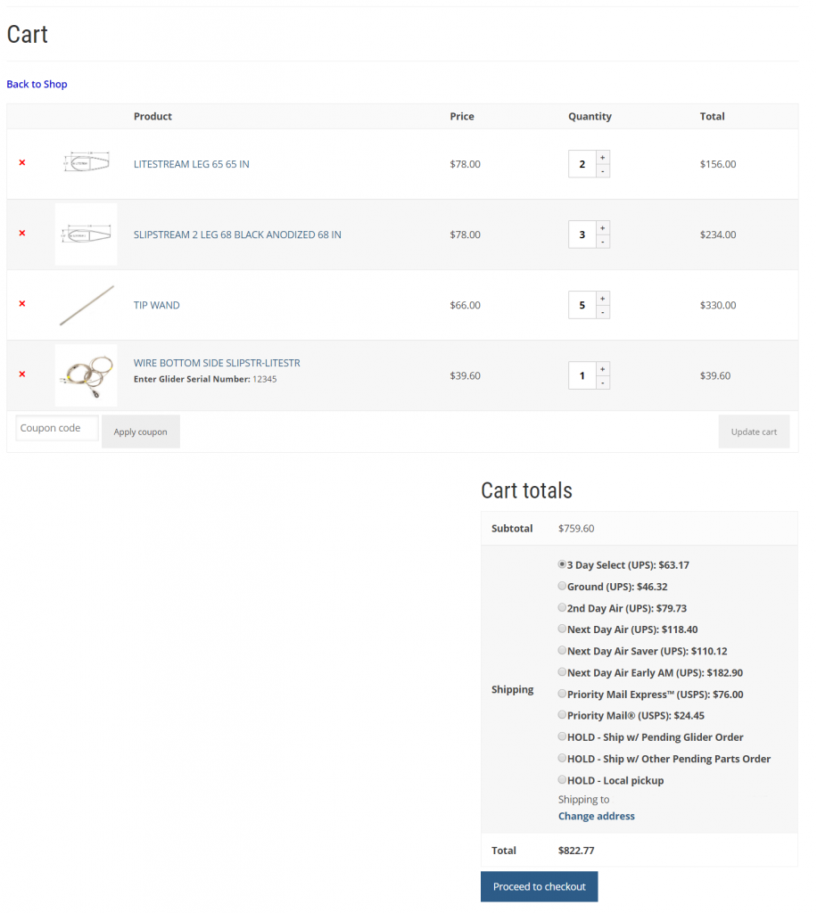Remove LITESTREAM LEG 65 from cart

tap(22, 163)
